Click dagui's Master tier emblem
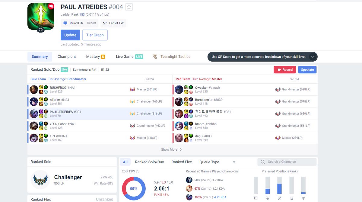Screen dimensions: 362x202 (x=278, y=138)
